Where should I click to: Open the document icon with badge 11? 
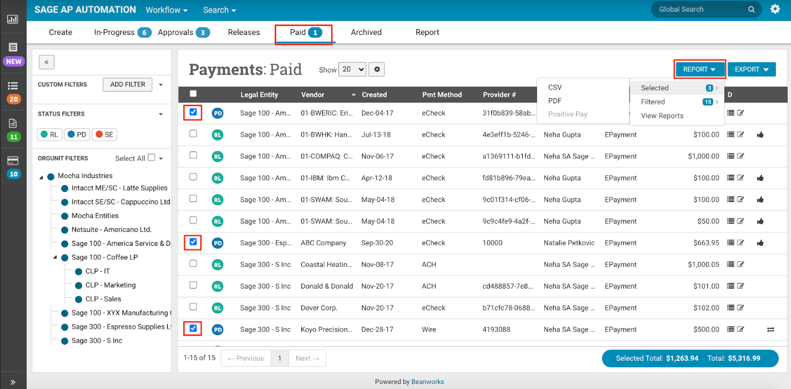point(13,123)
